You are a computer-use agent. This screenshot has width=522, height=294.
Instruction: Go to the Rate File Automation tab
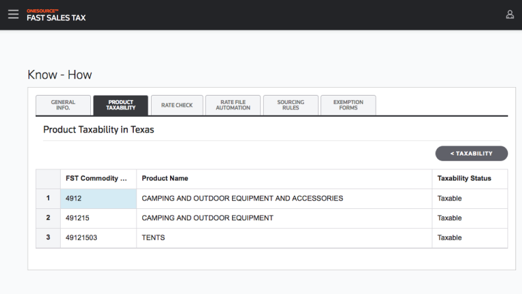[x=233, y=105]
